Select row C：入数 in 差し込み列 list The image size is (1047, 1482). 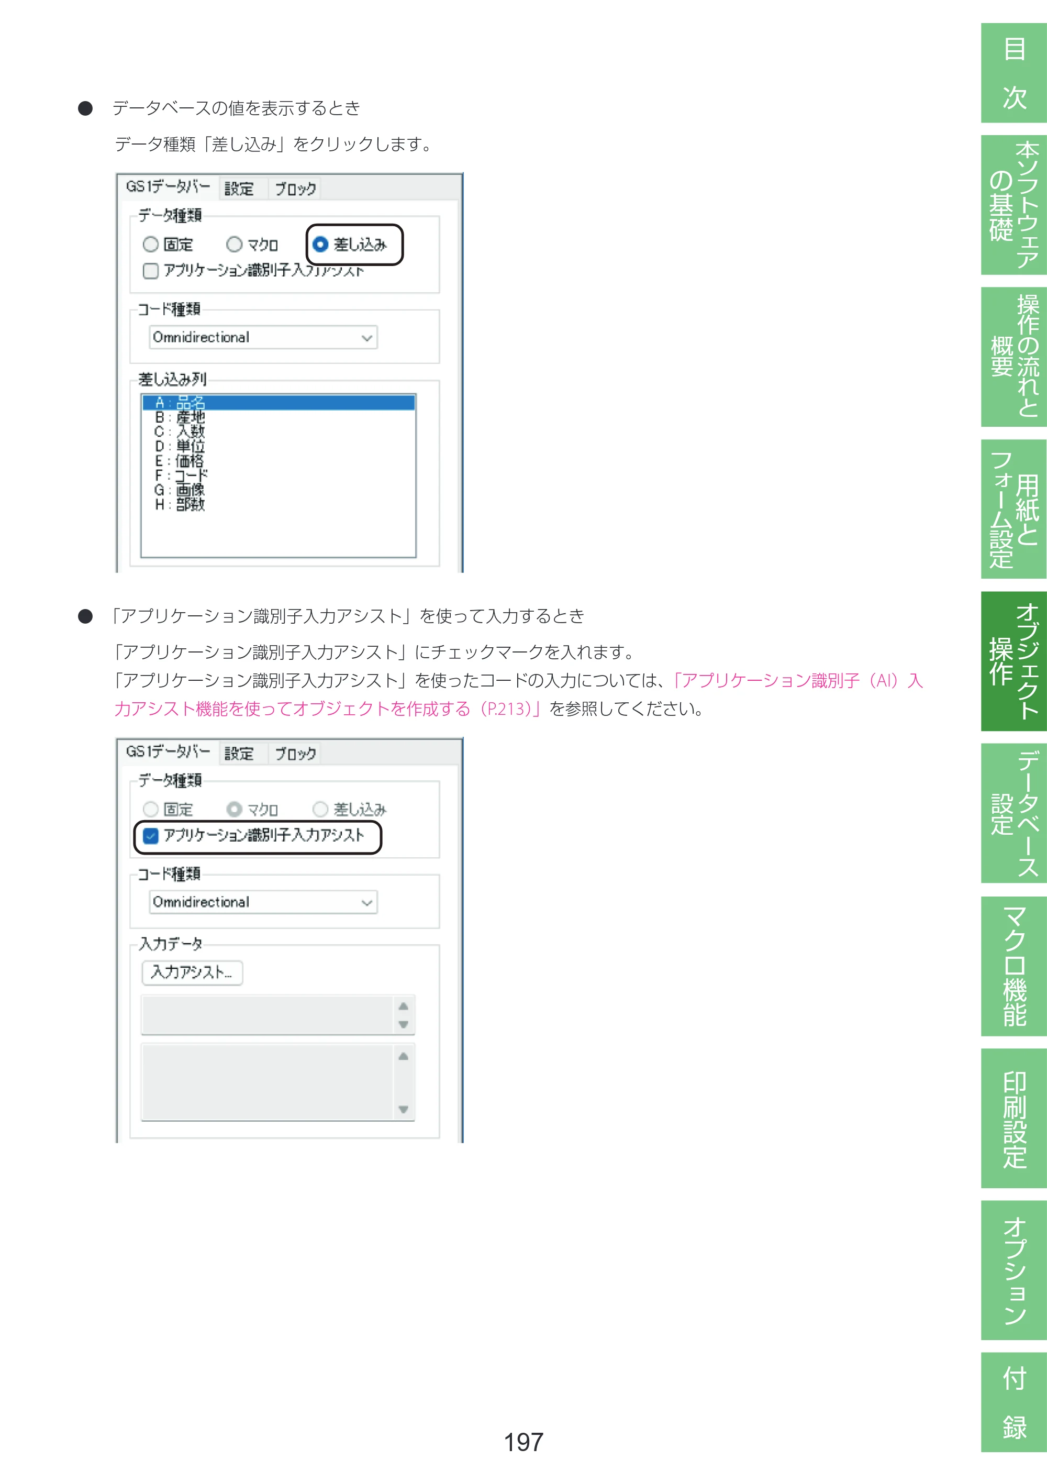278,432
